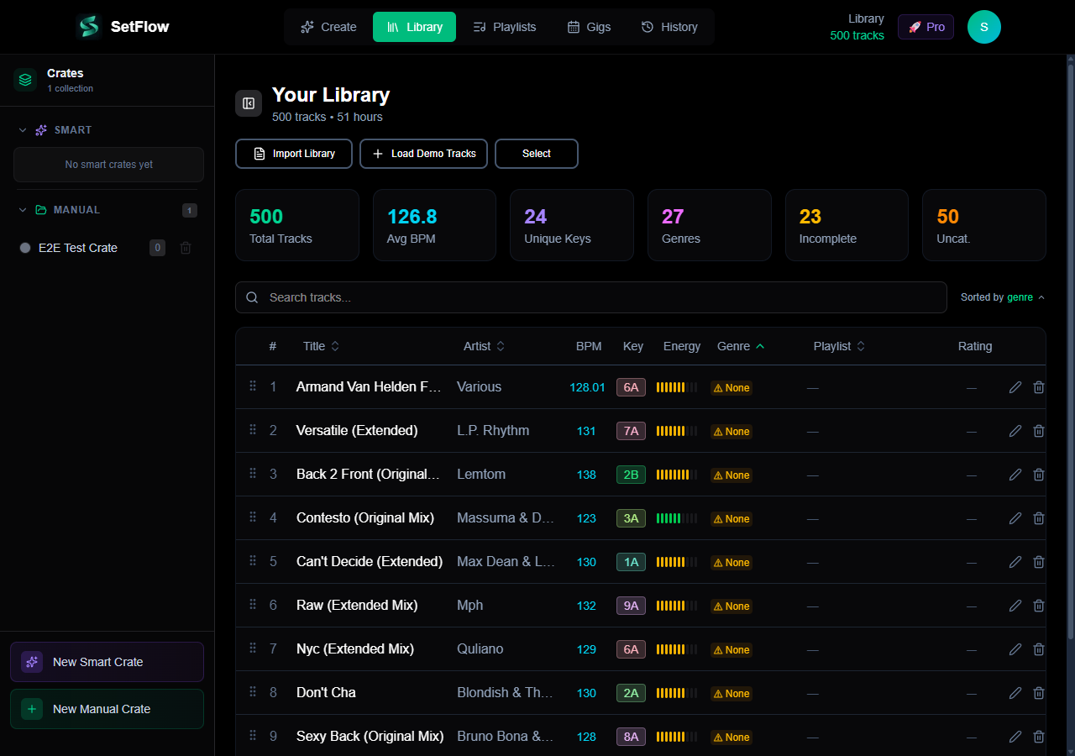Open the S user avatar
This screenshot has height=756, width=1075.
point(983,27)
